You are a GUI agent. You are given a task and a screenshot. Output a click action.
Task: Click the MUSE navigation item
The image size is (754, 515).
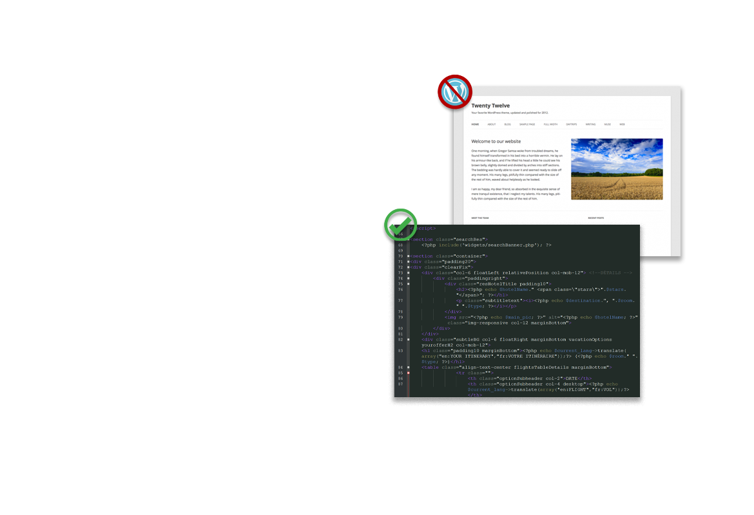(x=608, y=124)
